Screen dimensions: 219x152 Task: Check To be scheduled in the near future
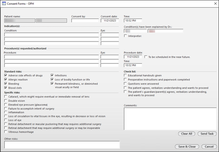pos(146,57)
